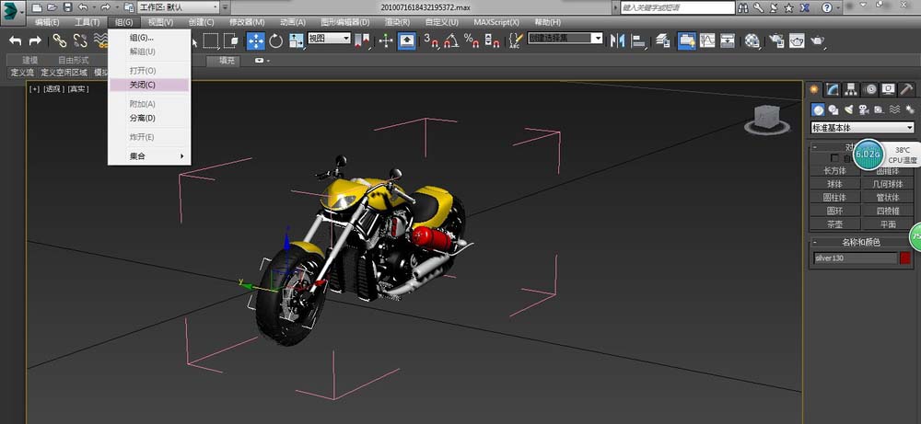The height and width of the screenshot is (424, 921).
Task: Open the Curve Editor
Action: (x=707, y=40)
